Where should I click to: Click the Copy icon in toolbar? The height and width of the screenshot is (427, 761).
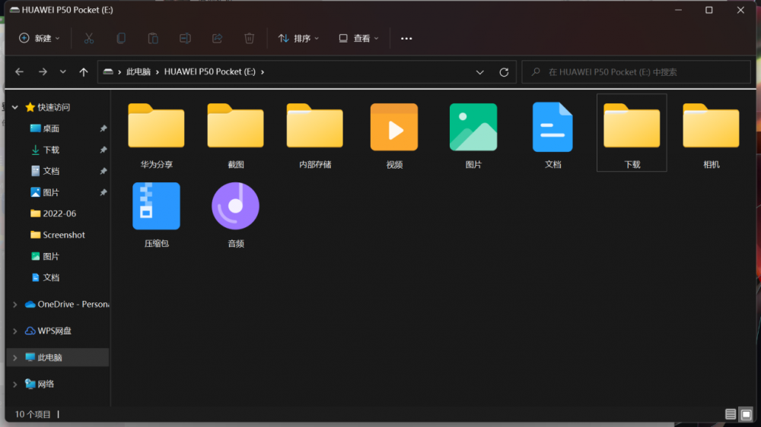click(121, 38)
